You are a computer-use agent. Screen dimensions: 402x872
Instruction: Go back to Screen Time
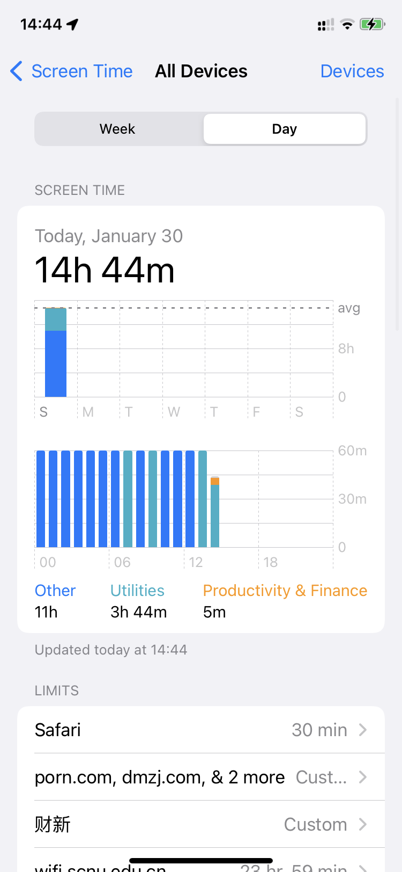(x=81, y=71)
